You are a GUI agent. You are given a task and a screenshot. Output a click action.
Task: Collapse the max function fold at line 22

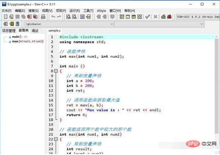pyautogui.click(x=56, y=139)
